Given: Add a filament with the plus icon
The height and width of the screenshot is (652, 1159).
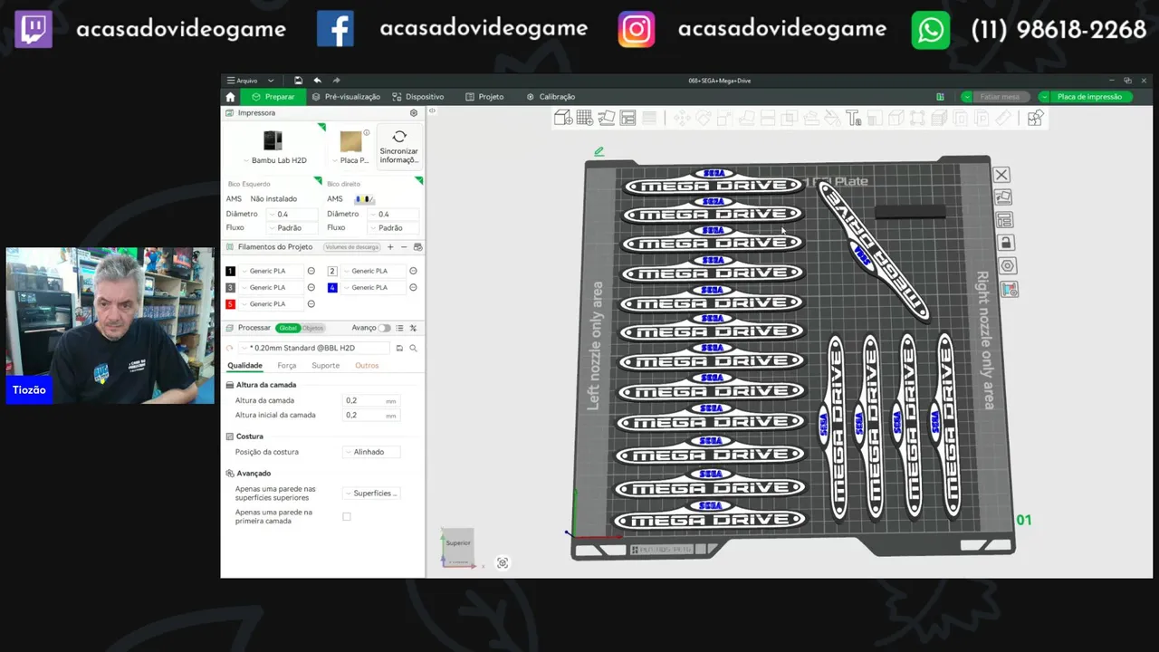Looking at the screenshot, I should (390, 247).
